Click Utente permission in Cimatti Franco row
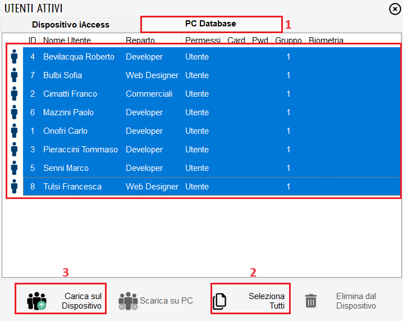The image size is (403, 321). click(197, 94)
